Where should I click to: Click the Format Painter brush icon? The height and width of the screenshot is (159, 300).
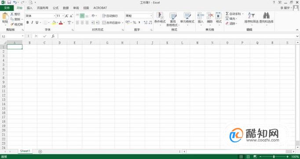12,24
